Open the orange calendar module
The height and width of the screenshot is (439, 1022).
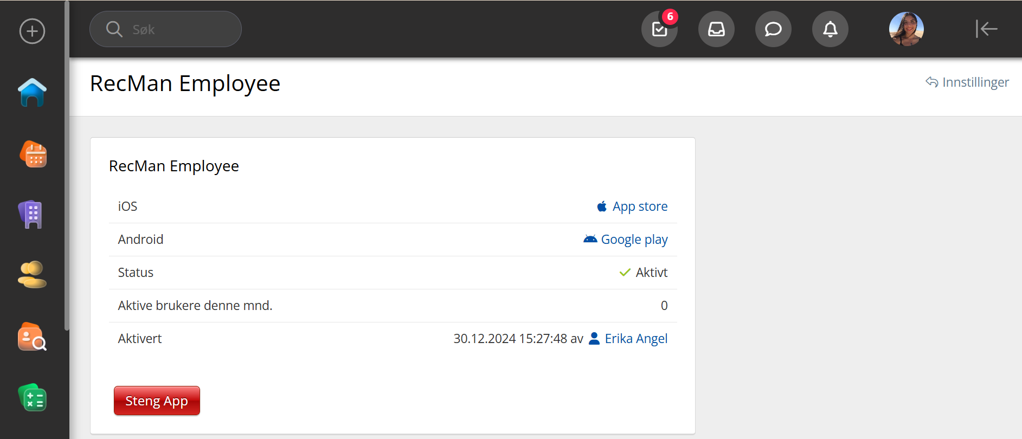pos(33,154)
